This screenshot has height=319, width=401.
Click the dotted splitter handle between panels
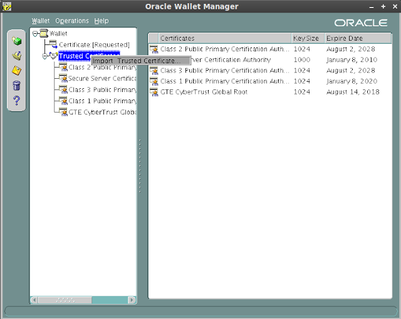coord(140,166)
